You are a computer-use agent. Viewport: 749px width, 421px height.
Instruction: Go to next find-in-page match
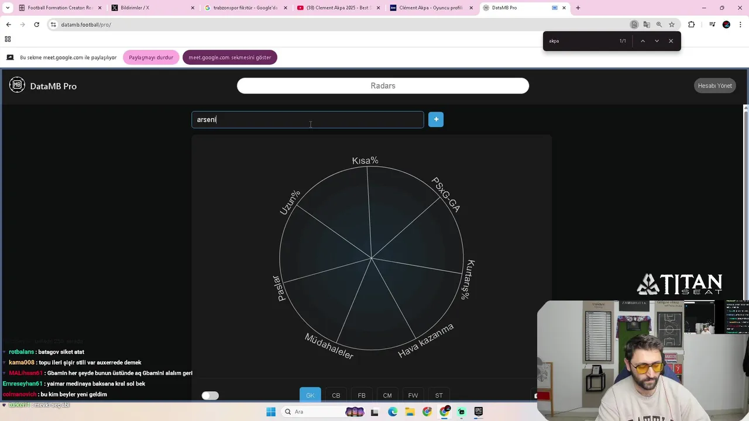pyautogui.click(x=657, y=41)
